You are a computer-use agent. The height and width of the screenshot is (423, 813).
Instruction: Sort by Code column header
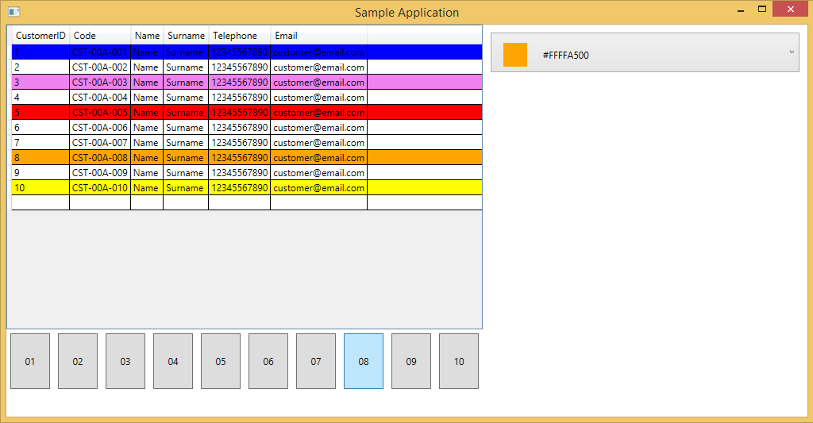(100, 36)
